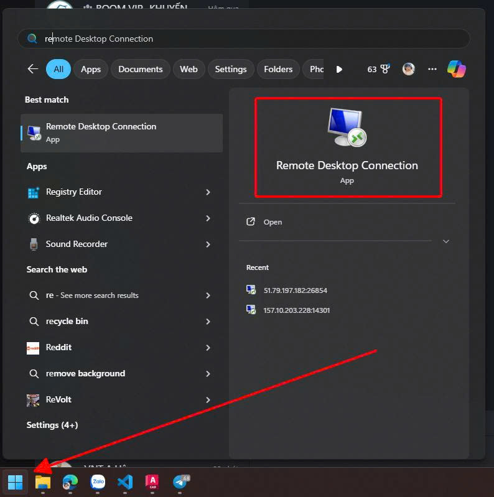Viewport: 494px width, 497px height.
Task: Switch to the Apps filter tab
Action: [91, 69]
